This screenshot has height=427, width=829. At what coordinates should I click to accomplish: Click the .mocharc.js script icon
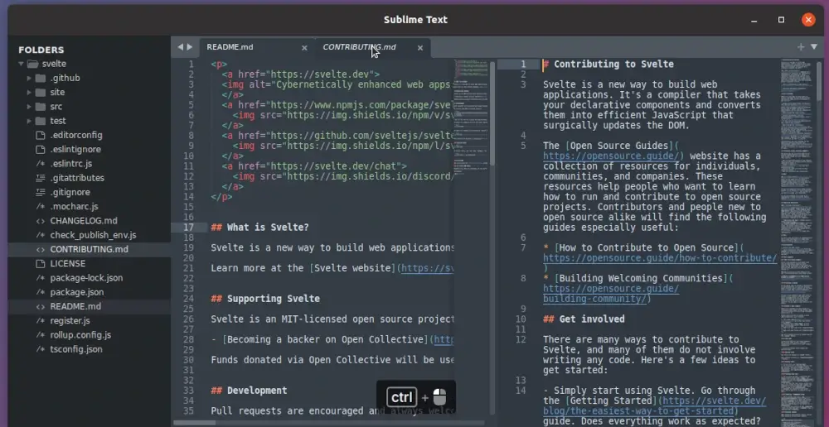(40, 206)
